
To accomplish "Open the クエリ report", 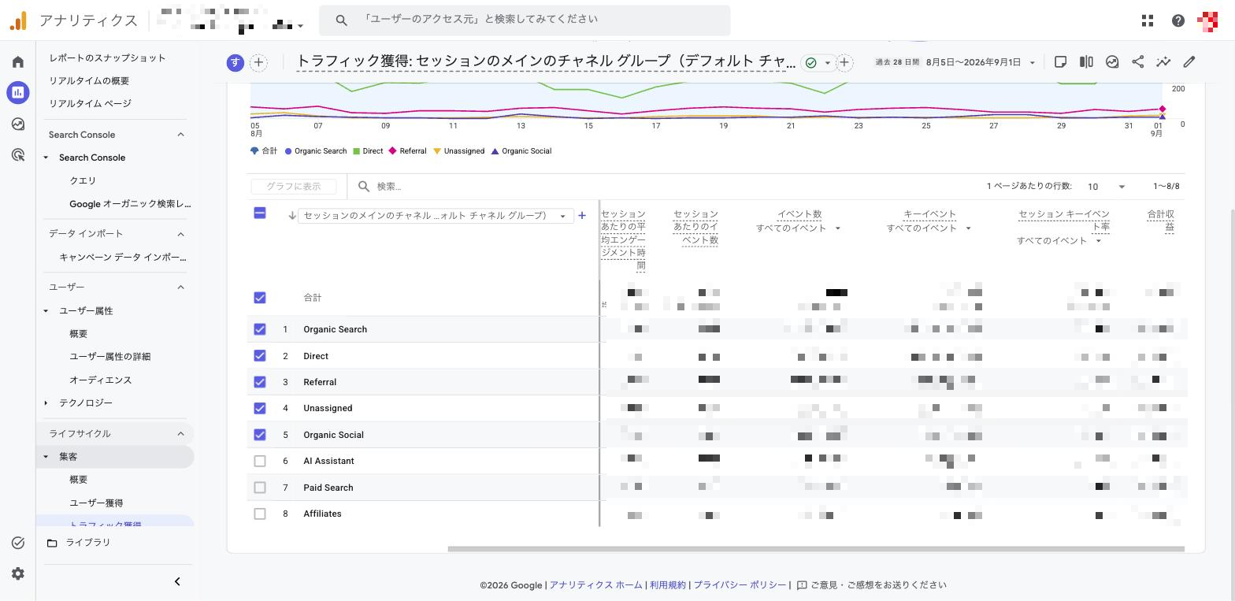I will (83, 180).
